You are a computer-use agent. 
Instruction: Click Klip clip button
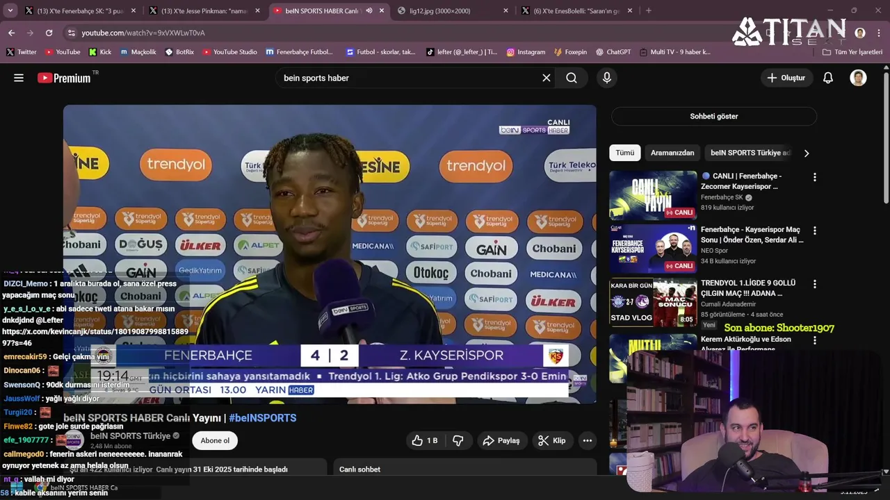pyautogui.click(x=552, y=440)
